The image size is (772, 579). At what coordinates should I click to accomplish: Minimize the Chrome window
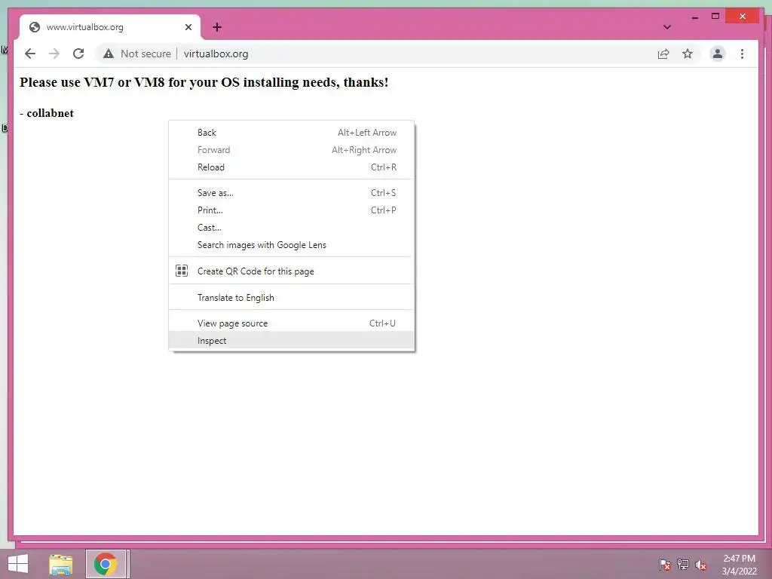[694, 17]
